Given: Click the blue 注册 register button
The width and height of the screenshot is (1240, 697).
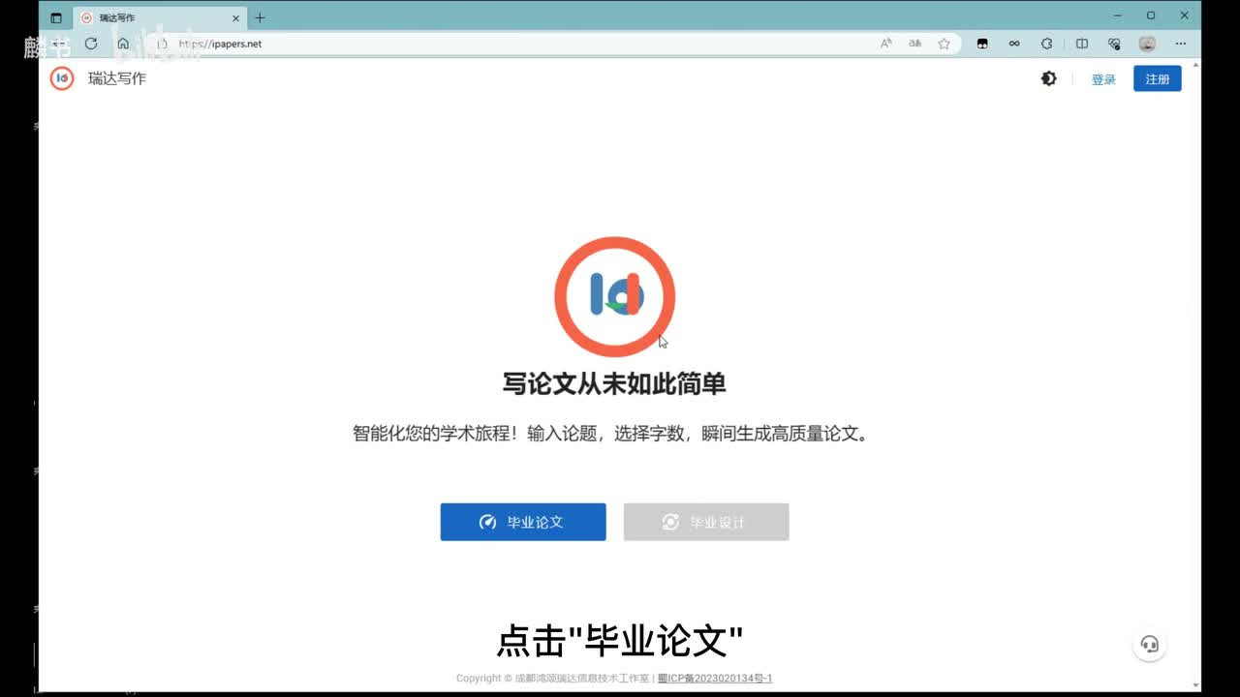Looking at the screenshot, I should [x=1157, y=79].
